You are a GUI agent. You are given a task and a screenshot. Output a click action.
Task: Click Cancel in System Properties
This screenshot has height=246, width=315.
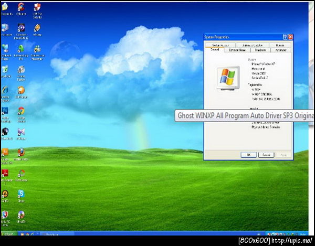pyautogui.click(x=266, y=155)
